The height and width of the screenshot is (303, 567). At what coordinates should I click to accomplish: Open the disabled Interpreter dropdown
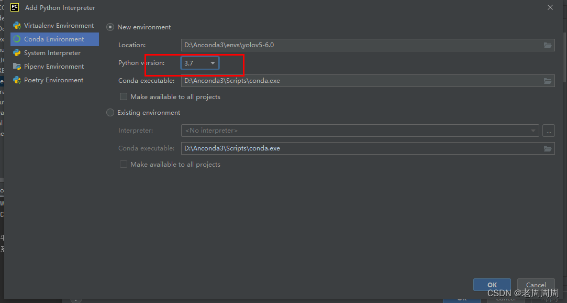pos(360,131)
